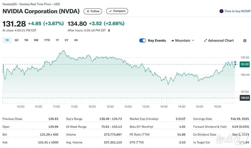Viewport: 251px width, 148px height.
Task: Toggle the Key Events switch
Action: [x=142, y=41]
